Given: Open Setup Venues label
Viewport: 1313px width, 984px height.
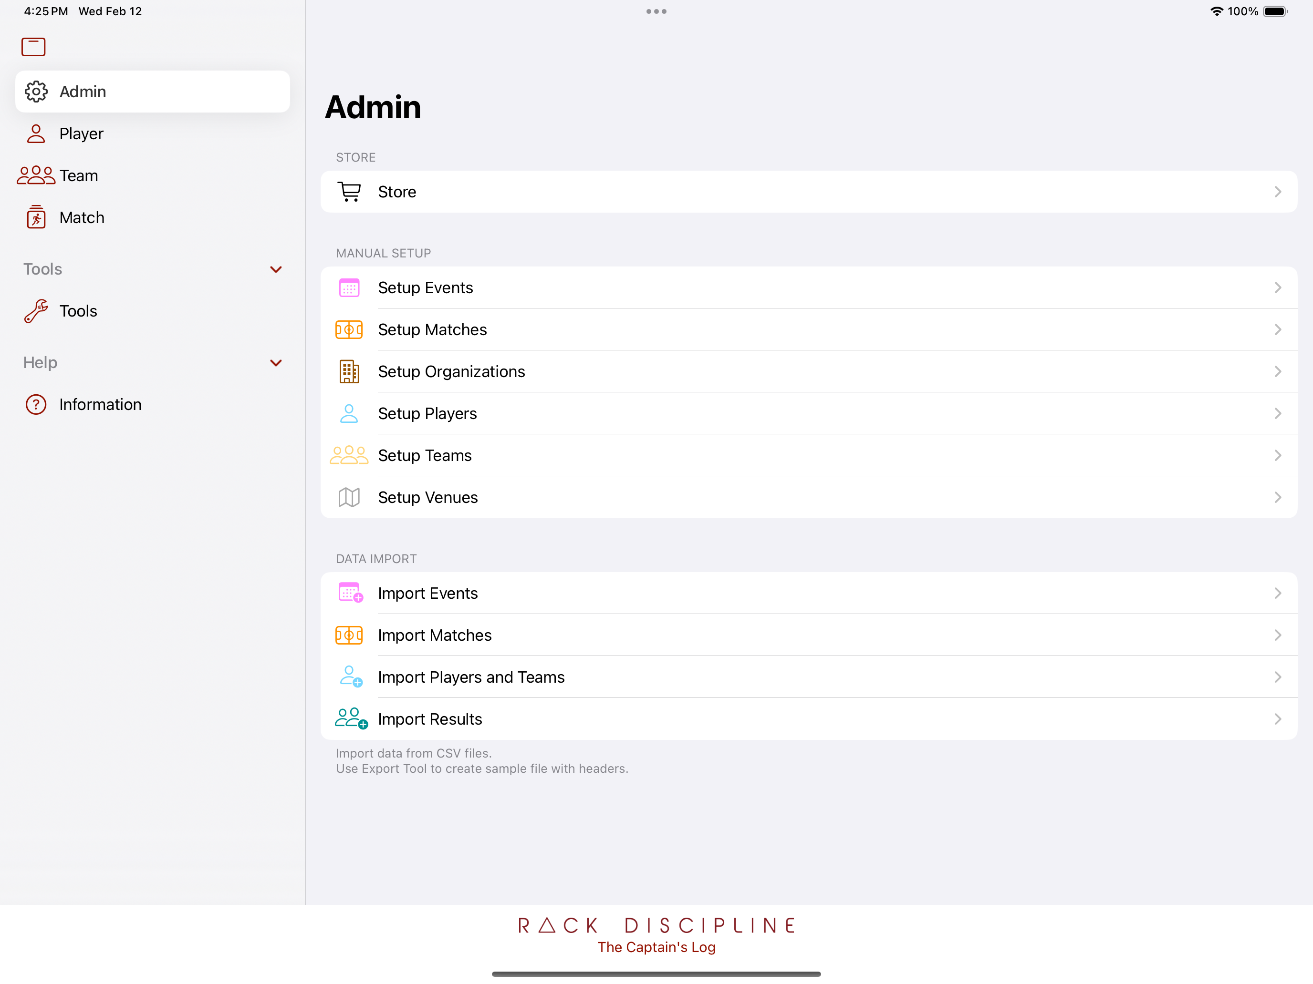Looking at the screenshot, I should [428, 497].
